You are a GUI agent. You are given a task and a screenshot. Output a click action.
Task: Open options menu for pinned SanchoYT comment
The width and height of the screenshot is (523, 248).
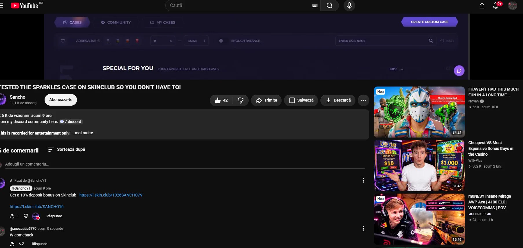363,180
